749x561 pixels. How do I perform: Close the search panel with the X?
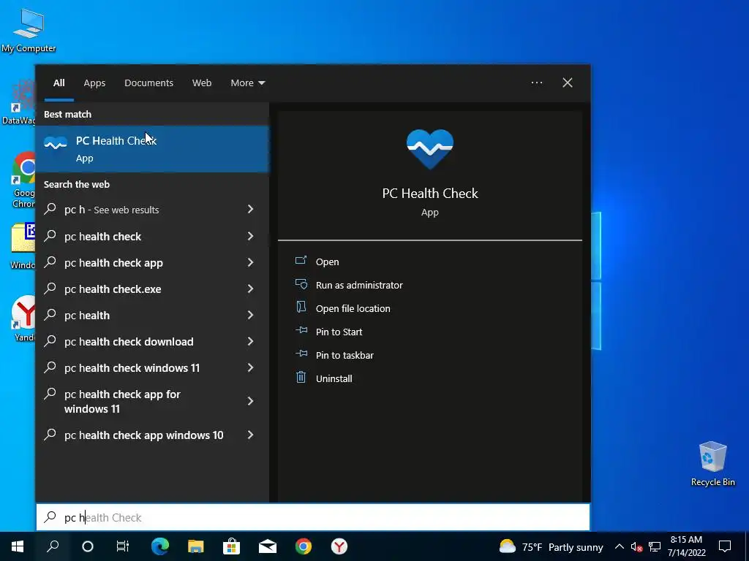(568, 83)
